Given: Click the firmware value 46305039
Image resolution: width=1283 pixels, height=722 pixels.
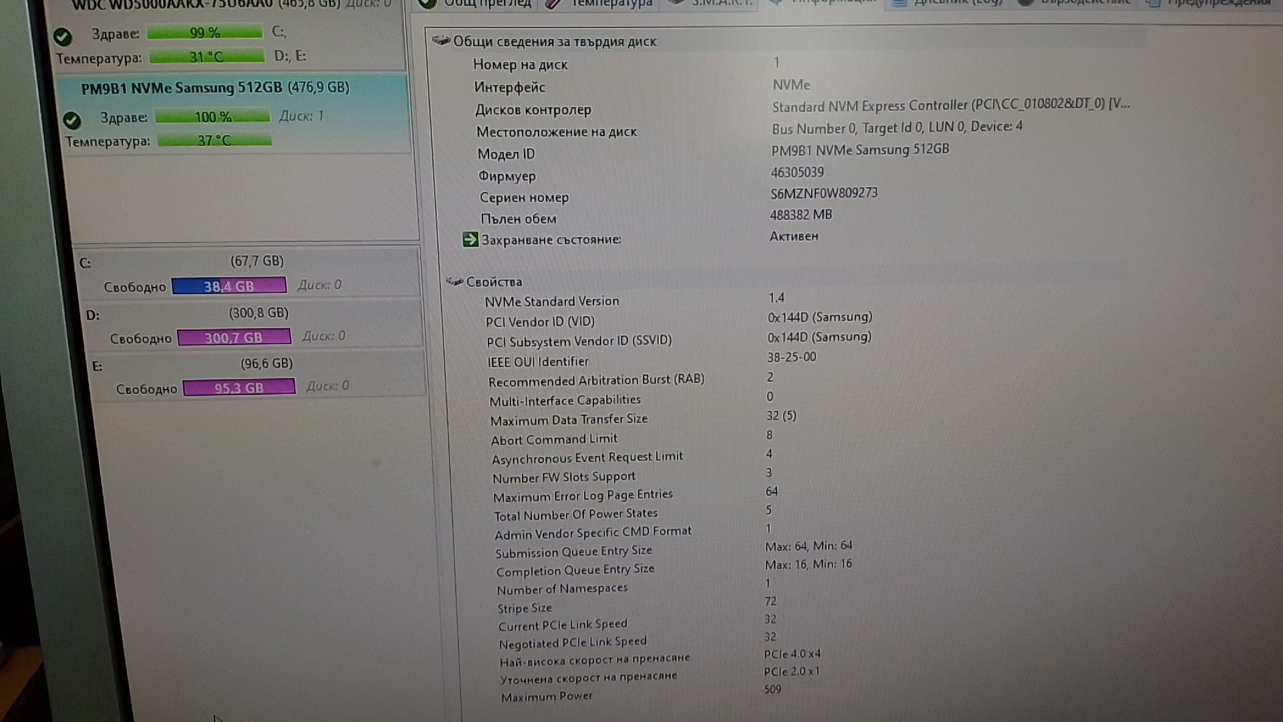Looking at the screenshot, I should coord(797,172).
